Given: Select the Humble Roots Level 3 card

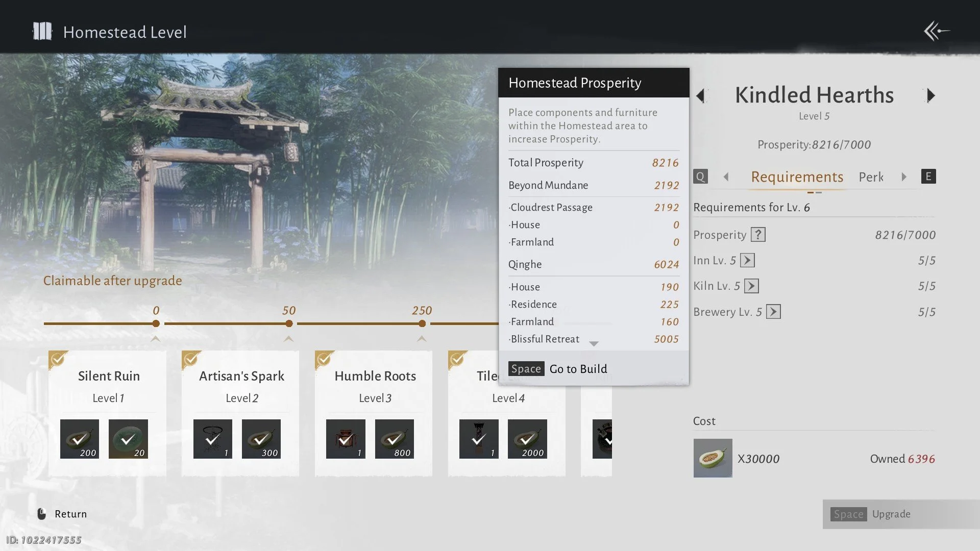Looking at the screenshot, I should click(374, 413).
